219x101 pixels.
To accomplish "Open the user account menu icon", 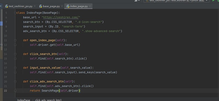I will click(137, 1).
